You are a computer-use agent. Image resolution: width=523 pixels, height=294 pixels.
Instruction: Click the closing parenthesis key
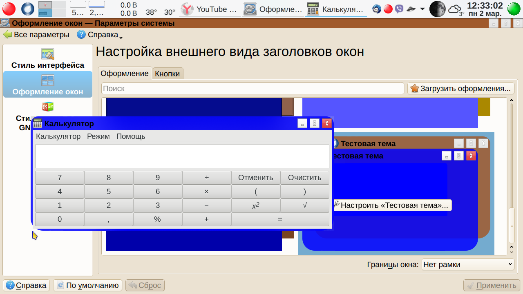pos(305,192)
